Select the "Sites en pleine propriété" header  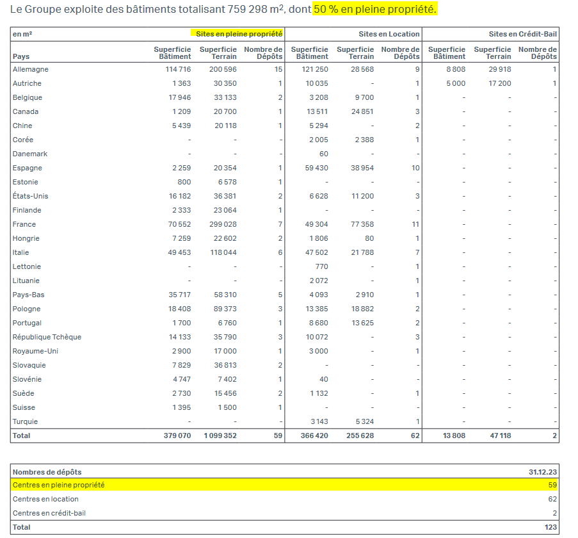click(239, 34)
